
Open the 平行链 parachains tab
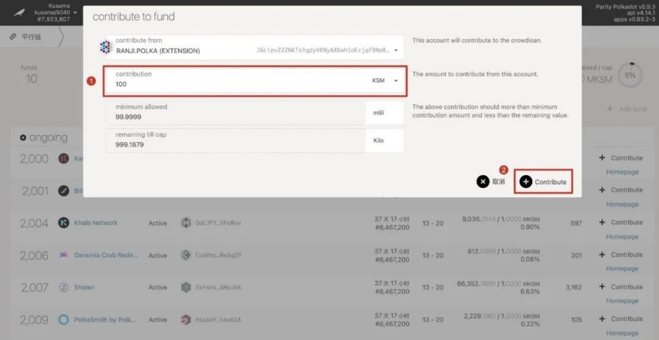coord(31,37)
